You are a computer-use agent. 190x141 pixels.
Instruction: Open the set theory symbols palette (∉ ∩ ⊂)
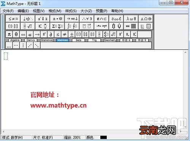click(x=101, y=19)
